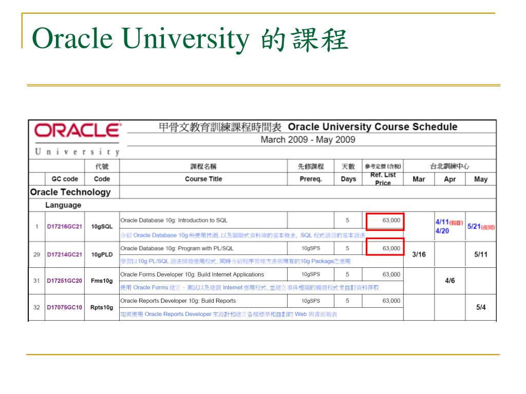Click the course code 10gPLD

(102, 254)
